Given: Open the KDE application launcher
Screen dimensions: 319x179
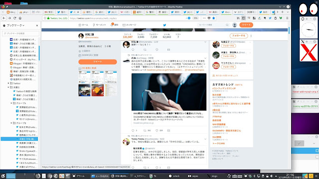Looking at the screenshot, I should [3, 176].
